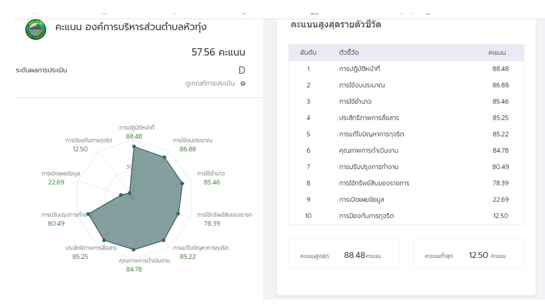545x306 pixels.
Task: Click score 80.49 in the table
Action: (500, 167)
